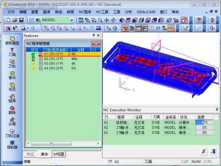
Task: Click the question mark help toolbar icon
Action: pos(151,28)
